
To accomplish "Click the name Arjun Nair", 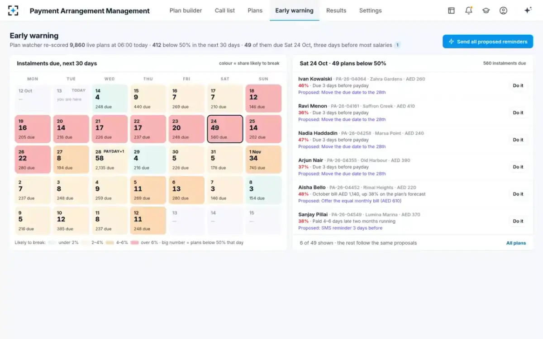I will (x=311, y=160).
